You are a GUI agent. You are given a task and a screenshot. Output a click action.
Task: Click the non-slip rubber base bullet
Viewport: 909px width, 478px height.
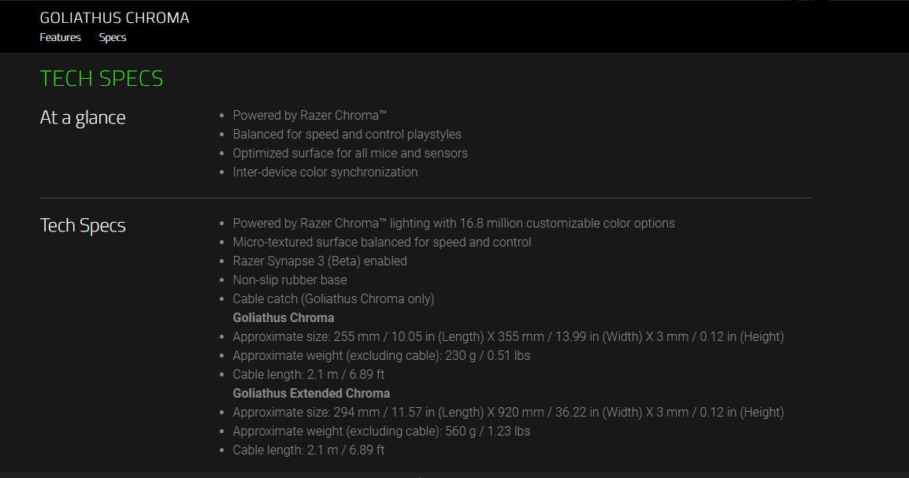coord(289,280)
